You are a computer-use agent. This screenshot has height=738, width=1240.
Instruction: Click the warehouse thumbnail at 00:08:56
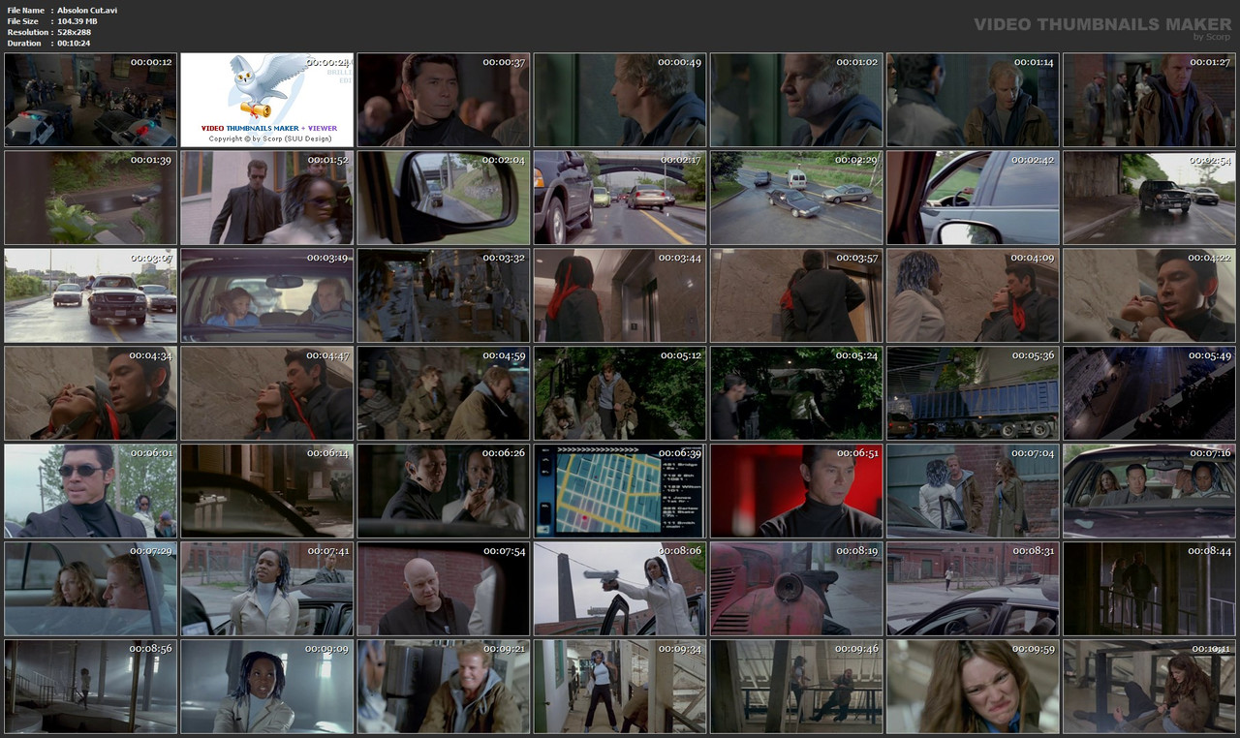tap(91, 687)
